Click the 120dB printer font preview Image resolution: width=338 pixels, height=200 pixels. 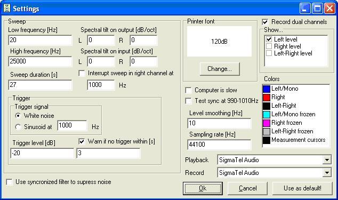pos(219,42)
